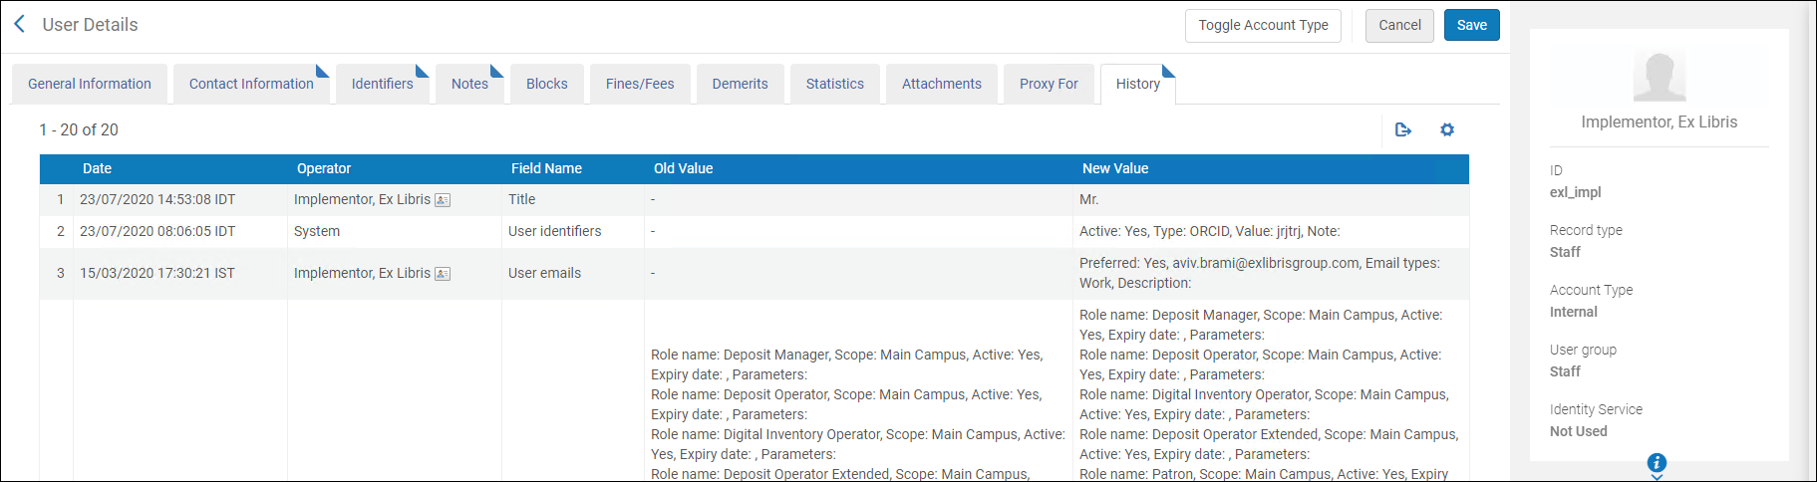This screenshot has width=1817, height=482.
Task: Go back using the left arrow
Action: point(19,24)
